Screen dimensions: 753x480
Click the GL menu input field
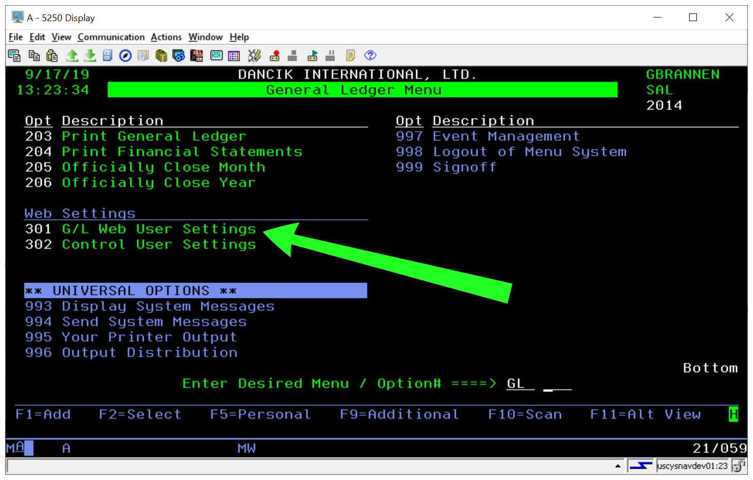pos(520,384)
